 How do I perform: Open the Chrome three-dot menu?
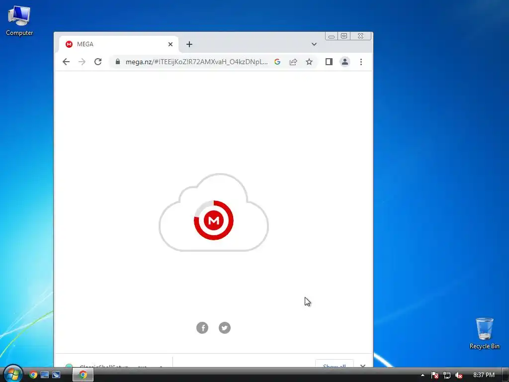tap(361, 62)
